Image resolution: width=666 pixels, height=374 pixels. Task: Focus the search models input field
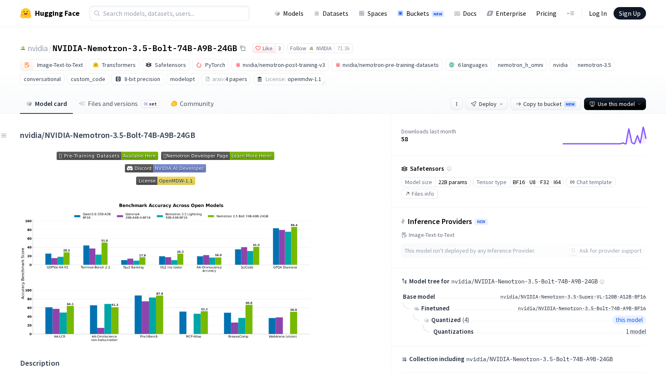coord(169,13)
